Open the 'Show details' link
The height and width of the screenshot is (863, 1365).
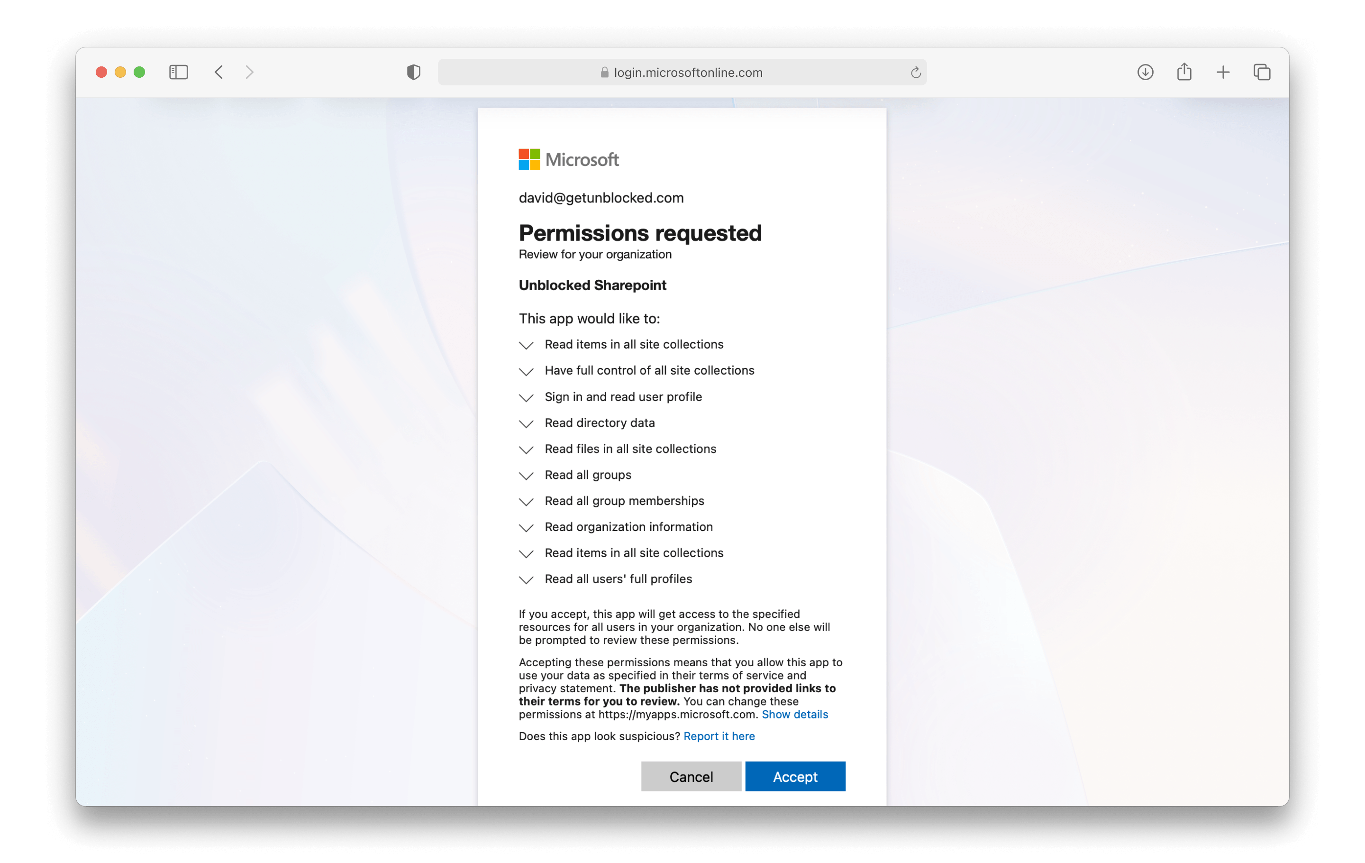point(795,715)
